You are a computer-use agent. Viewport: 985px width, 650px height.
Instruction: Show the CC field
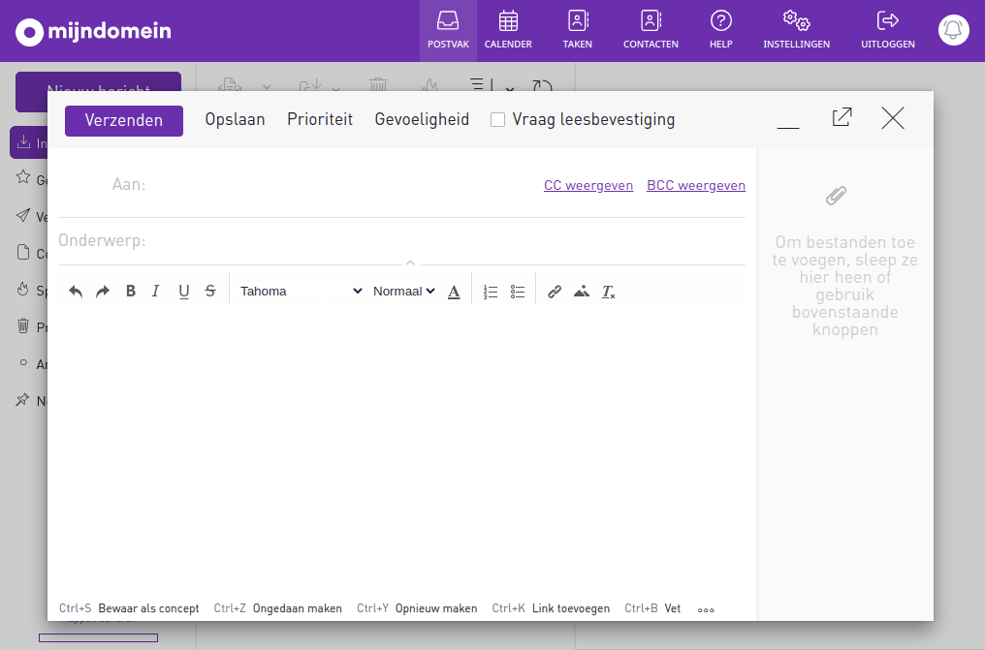[x=588, y=186]
